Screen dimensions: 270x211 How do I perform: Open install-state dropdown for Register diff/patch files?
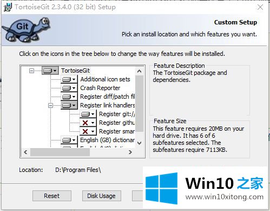pos(69,97)
